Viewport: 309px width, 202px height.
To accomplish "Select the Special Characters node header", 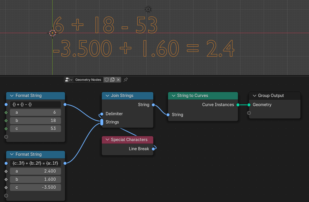I will click(x=127, y=140).
